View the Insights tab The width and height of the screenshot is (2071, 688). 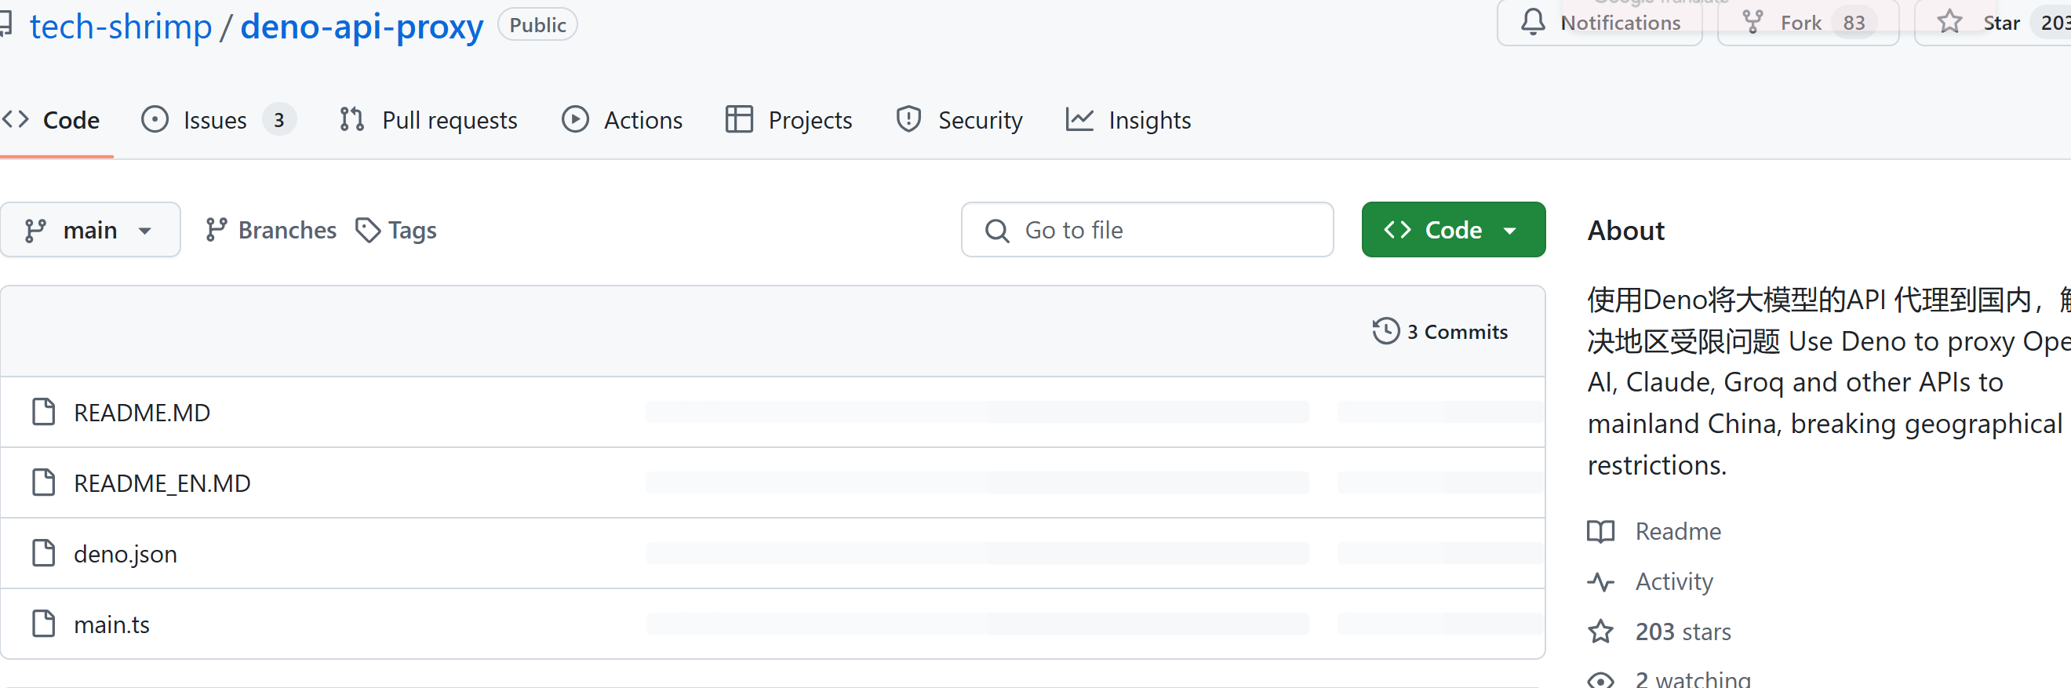click(1148, 121)
